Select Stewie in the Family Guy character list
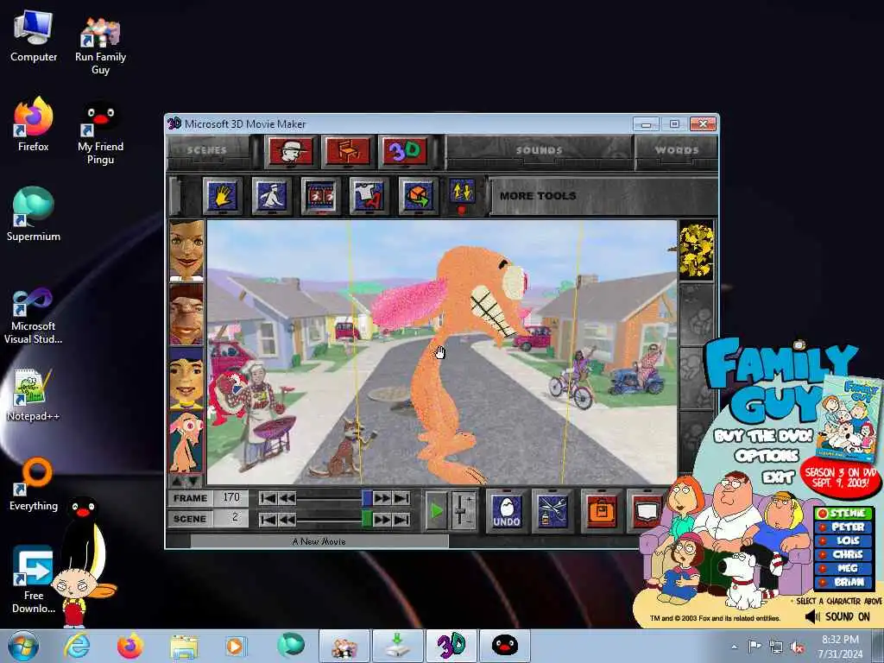 843,513
